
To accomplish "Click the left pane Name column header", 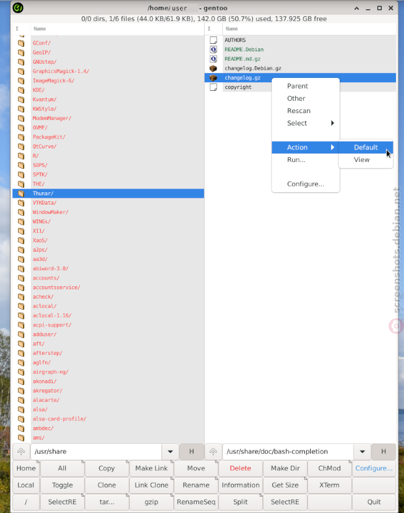I will (x=117, y=29).
